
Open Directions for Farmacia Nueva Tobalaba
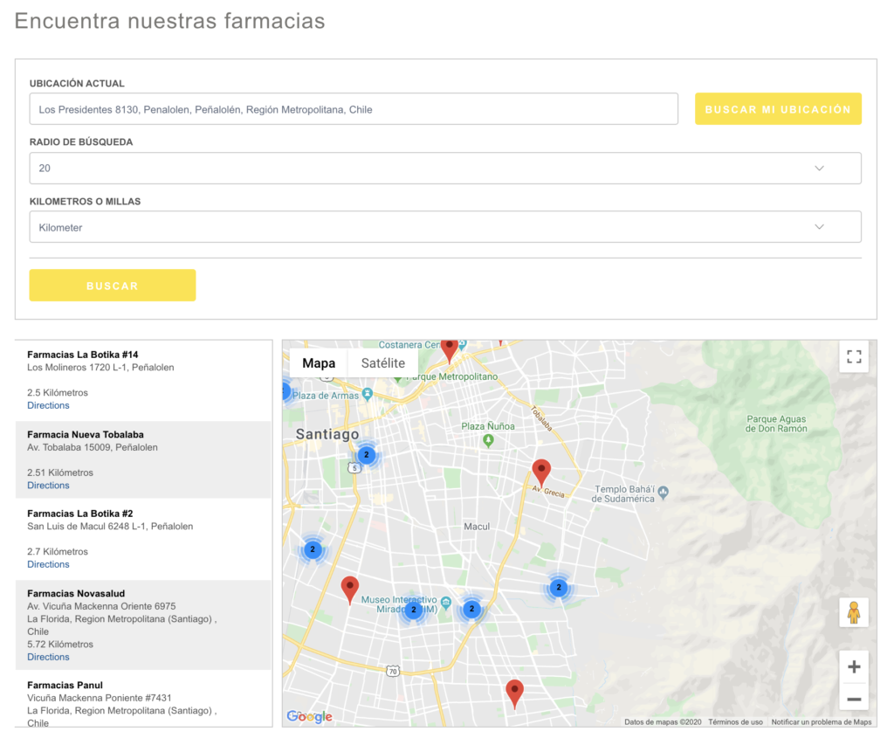(x=48, y=486)
